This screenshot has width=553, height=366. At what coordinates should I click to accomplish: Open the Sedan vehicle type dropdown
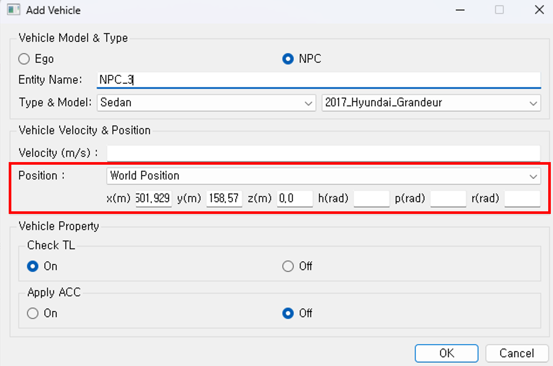click(206, 103)
